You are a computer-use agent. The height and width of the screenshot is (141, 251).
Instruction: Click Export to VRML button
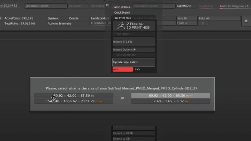tap(134, 133)
